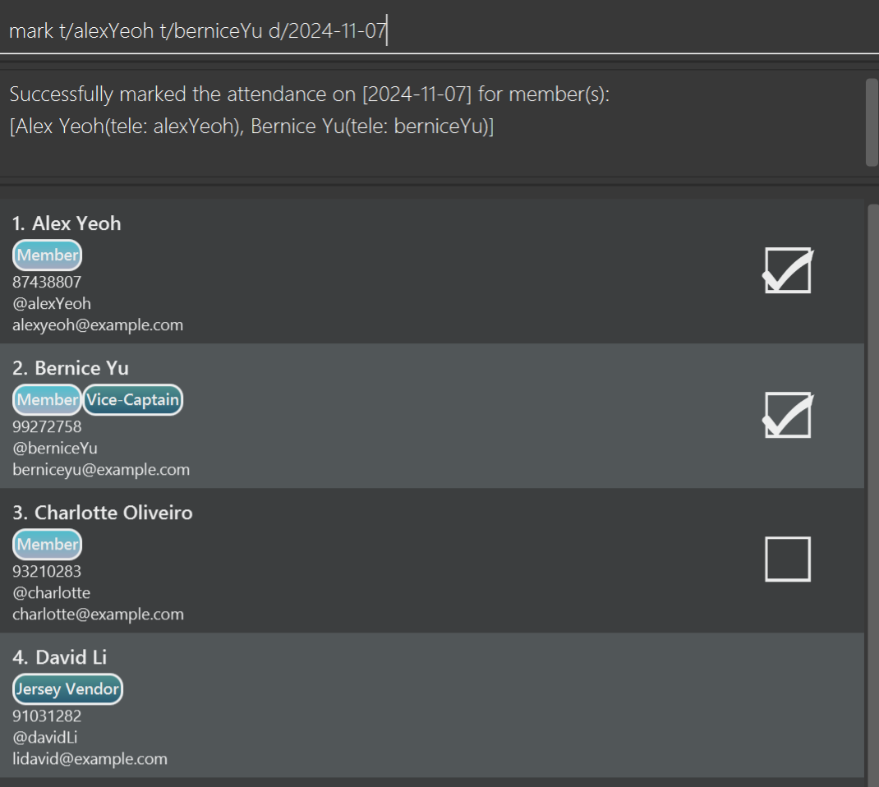The height and width of the screenshot is (787, 879).
Task: Click phone number 93210283
Action: [47, 571]
